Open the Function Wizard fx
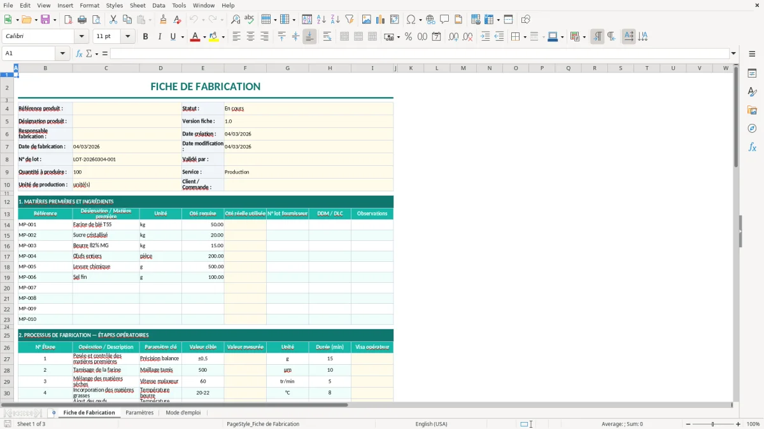The width and height of the screenshot is (764, 429). (x=79, y=53)
